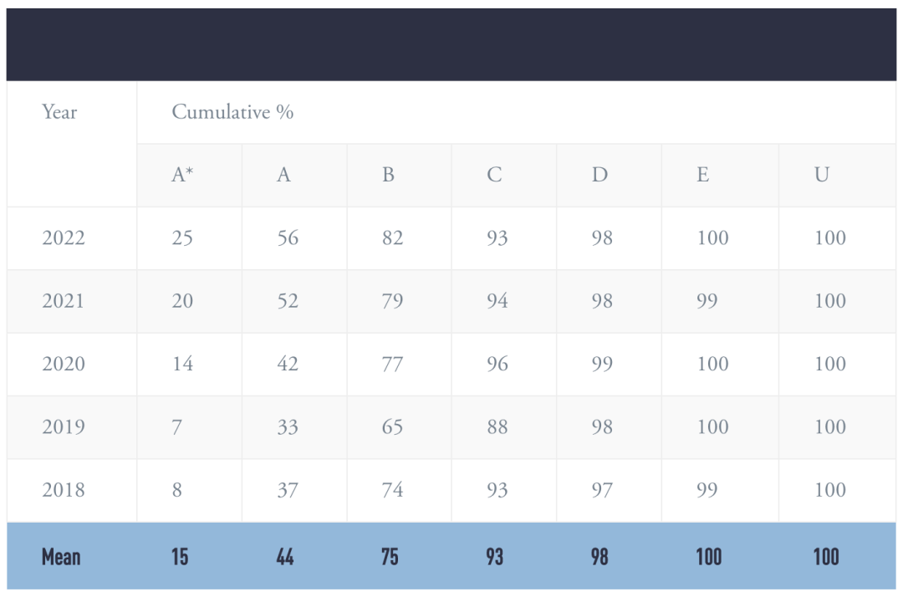Select 2018 D grade value 97

(x=602, y=490)
